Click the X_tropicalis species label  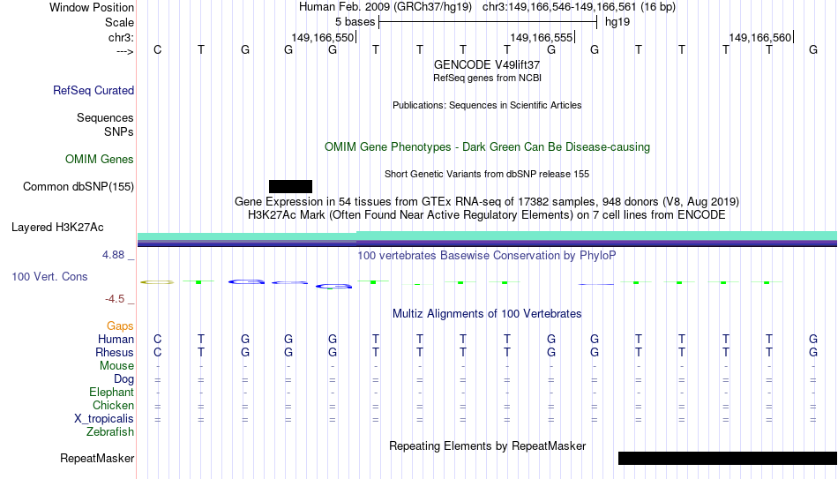104,419
